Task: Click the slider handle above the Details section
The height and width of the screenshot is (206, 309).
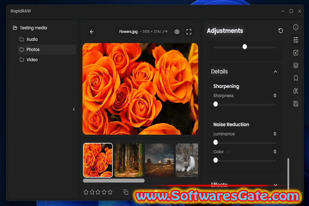Action: coord(245,47)
